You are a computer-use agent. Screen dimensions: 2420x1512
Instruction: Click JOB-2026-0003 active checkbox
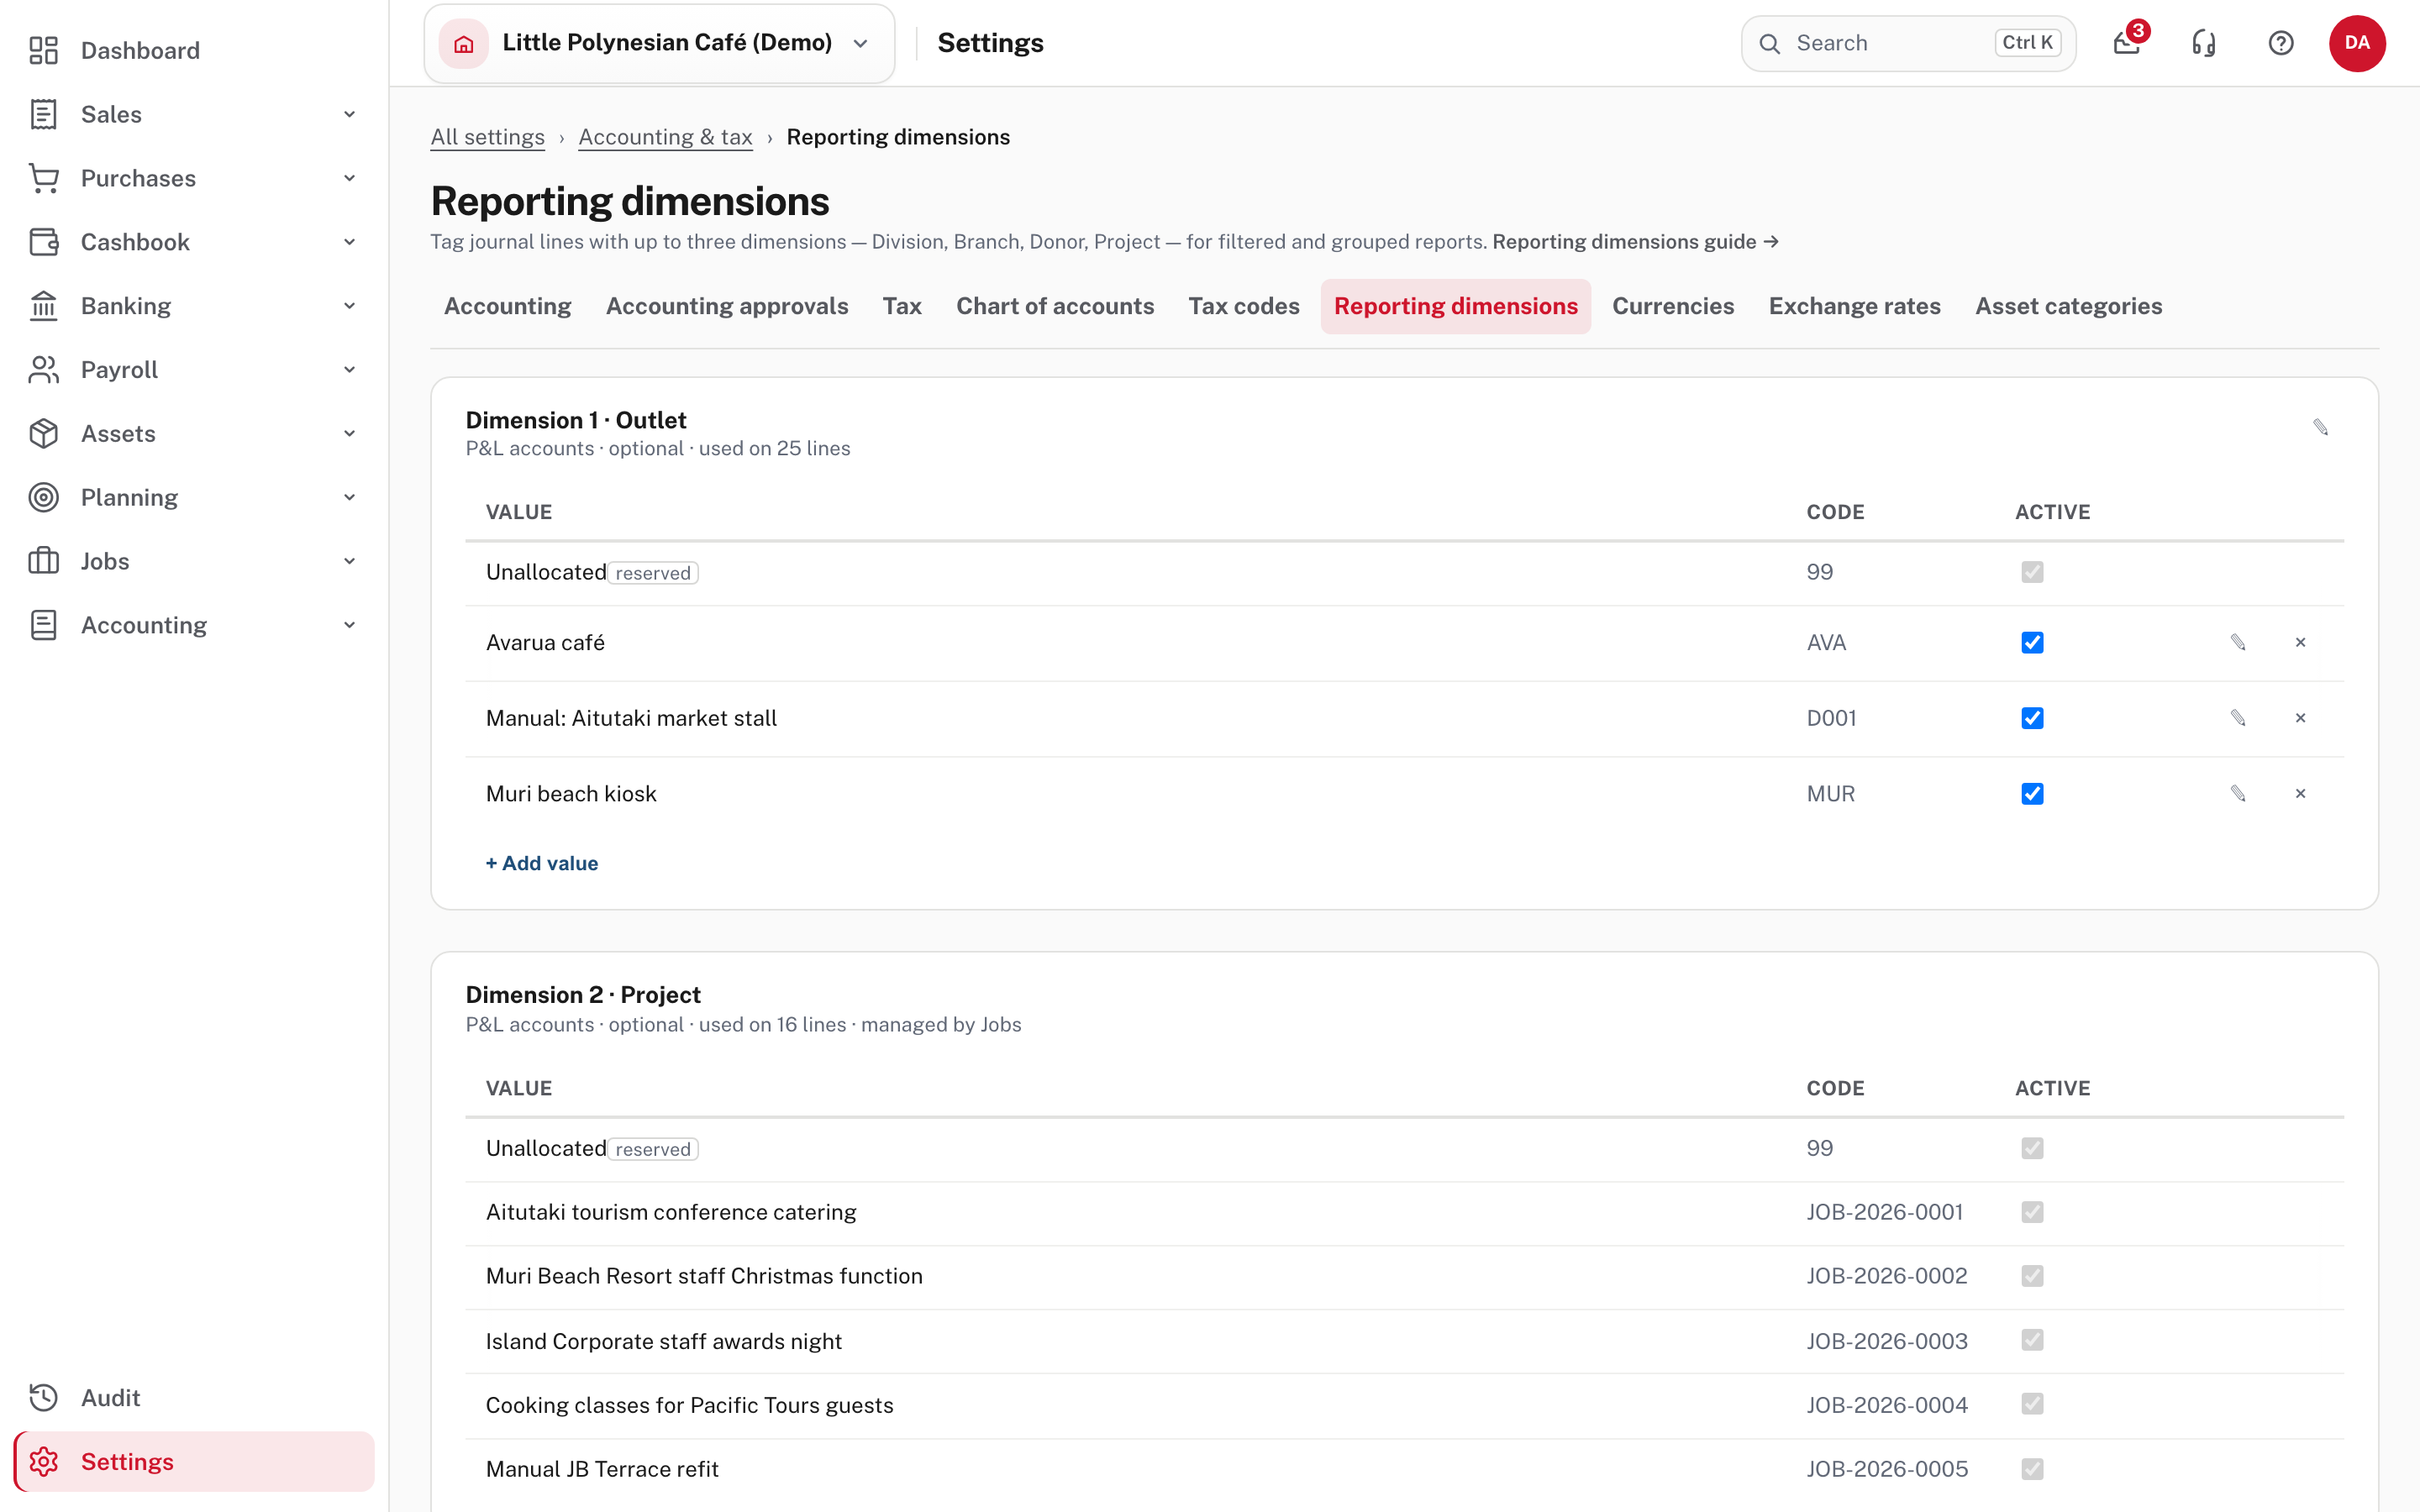[2032, 1340]
